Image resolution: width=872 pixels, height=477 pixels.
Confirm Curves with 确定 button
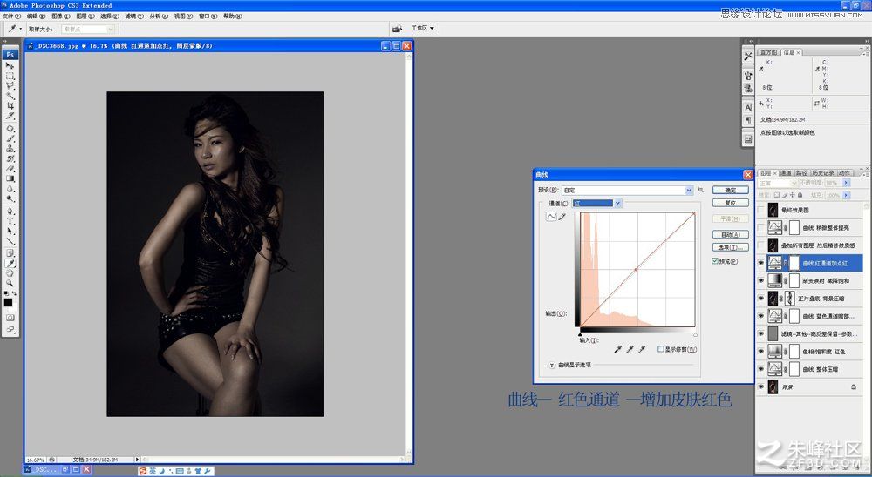(730, 191)
